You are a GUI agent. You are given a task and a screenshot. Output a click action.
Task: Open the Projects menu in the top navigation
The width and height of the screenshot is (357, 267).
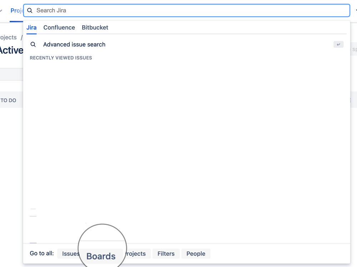click(x=17, y=10)
